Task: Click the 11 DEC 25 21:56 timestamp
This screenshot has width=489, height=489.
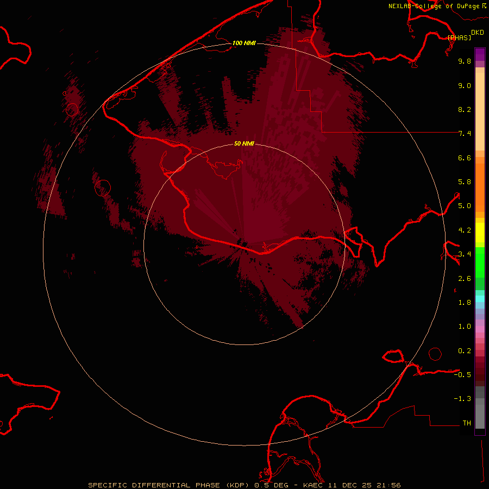Action: point(364,485)
